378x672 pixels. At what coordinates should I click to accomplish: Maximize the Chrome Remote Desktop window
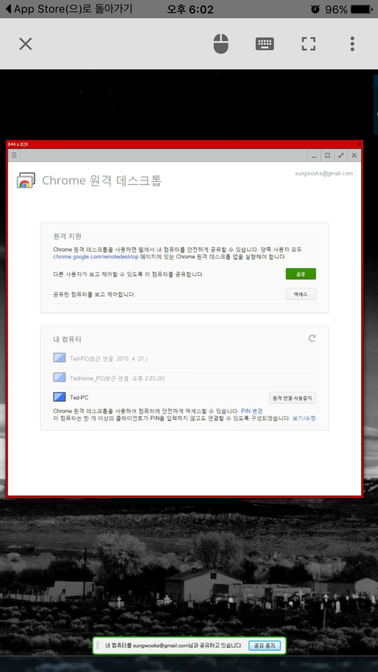coord(328,155)
